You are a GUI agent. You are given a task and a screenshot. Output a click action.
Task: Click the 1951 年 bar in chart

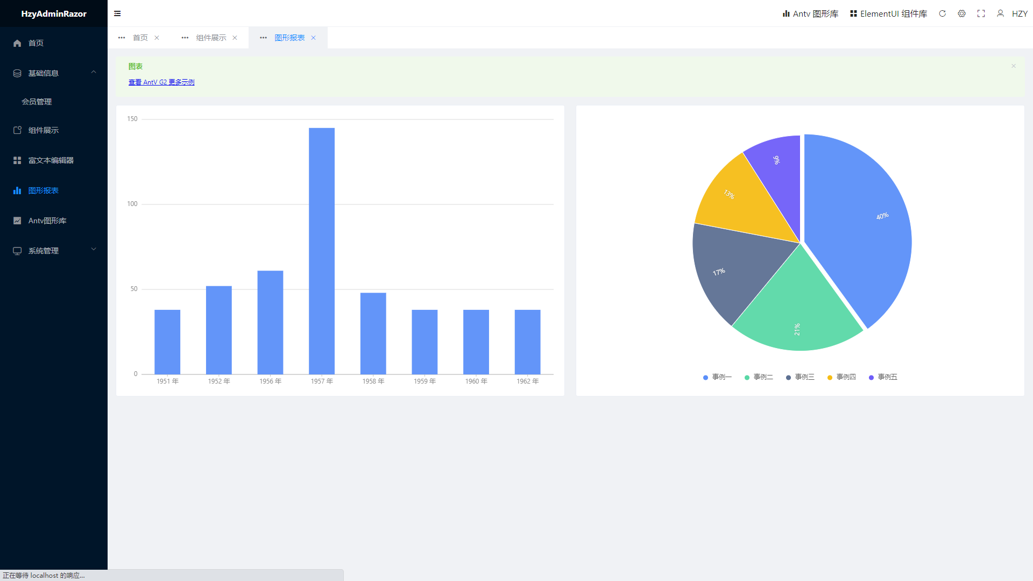point(167,342)
